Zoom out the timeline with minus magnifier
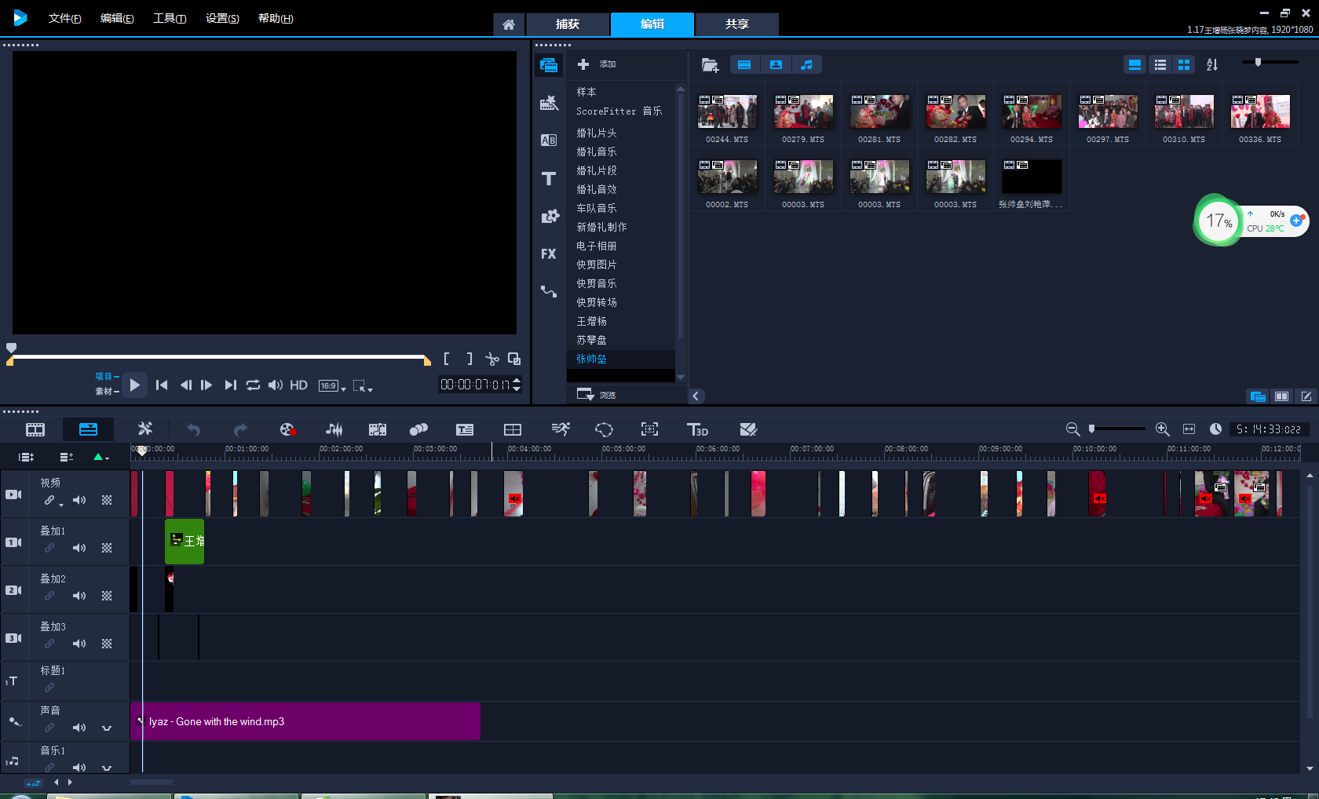The width and height of the screenshot is (1319, 799). [1072, 429]
